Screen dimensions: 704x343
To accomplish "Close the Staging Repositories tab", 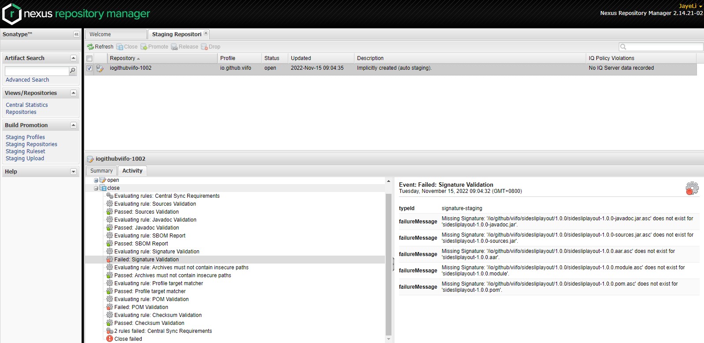I will point(206,33).
